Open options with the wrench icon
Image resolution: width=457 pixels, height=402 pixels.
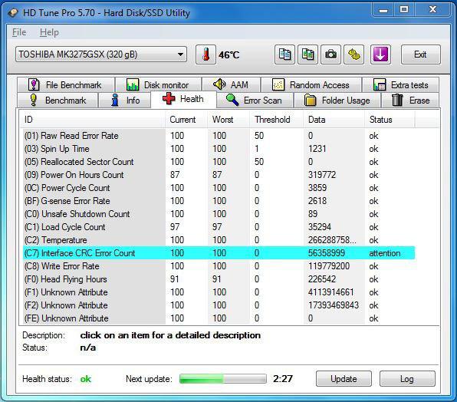353,54
